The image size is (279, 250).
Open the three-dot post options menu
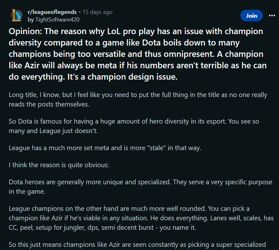click(272, 15)
